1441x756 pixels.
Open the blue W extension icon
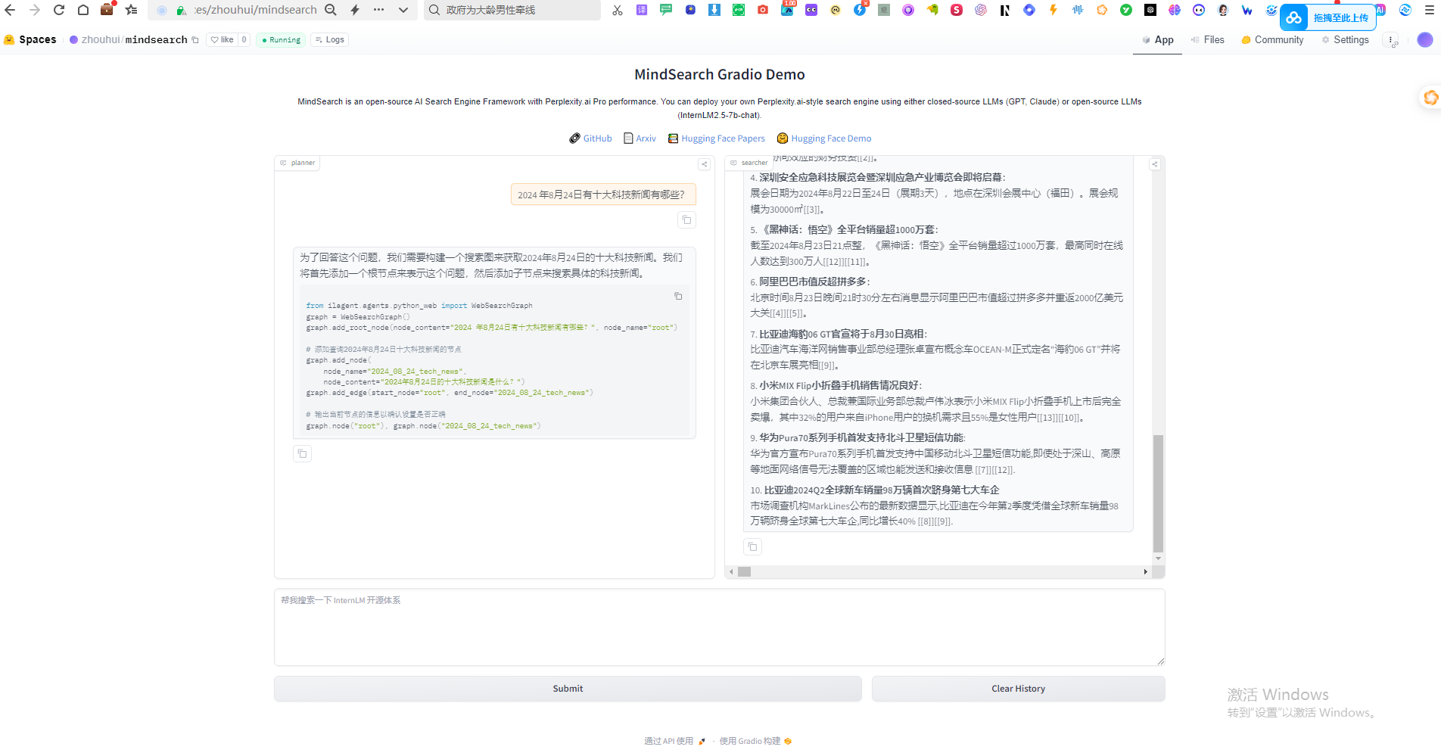[1247, 10]
